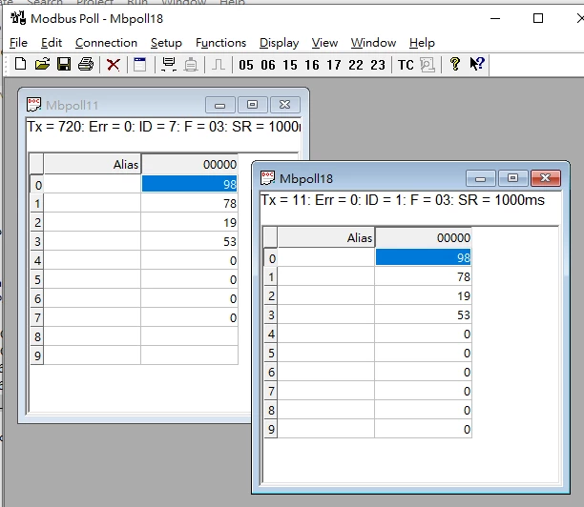Open function 16 write registers
The image size is (584, 507).
pos(312,65)
